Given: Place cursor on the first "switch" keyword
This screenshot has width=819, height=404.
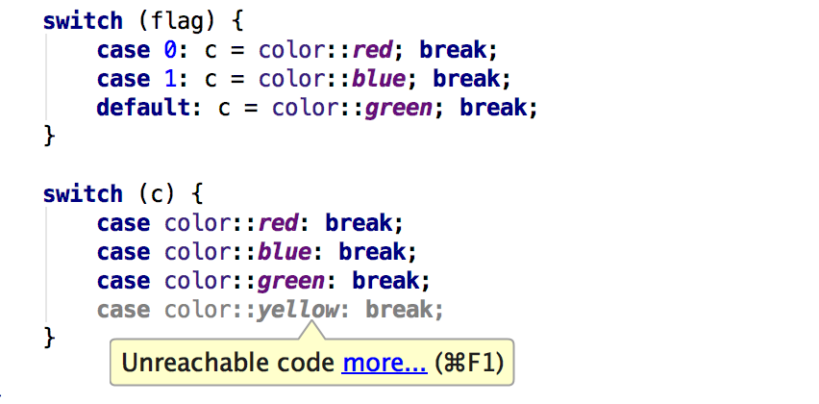Looking at the screenshot, I should click(x=83, y=21).
